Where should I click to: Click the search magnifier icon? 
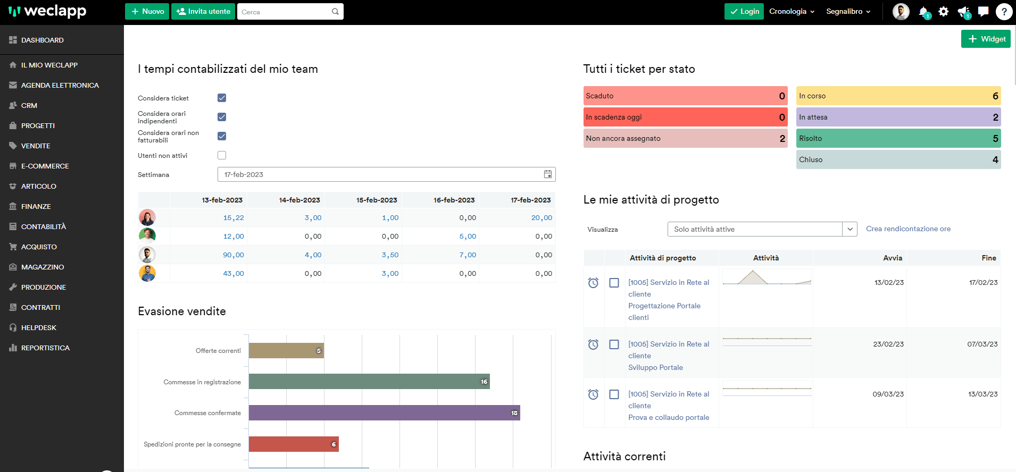coord(335,12)
